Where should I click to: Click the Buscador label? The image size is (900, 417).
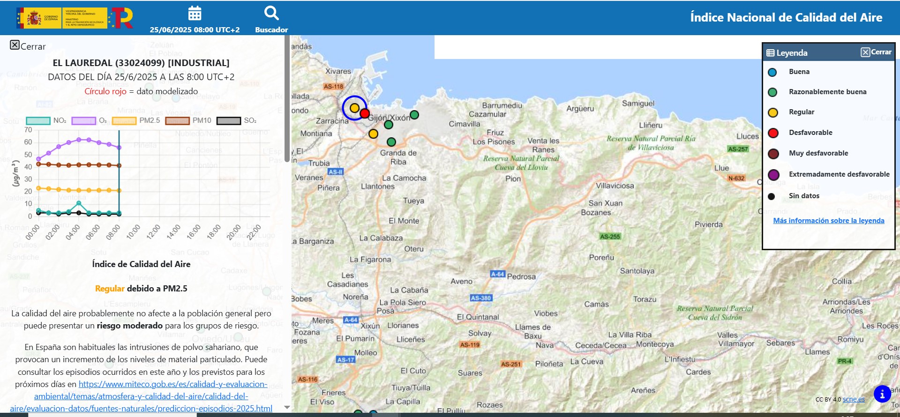coord(271,30)
